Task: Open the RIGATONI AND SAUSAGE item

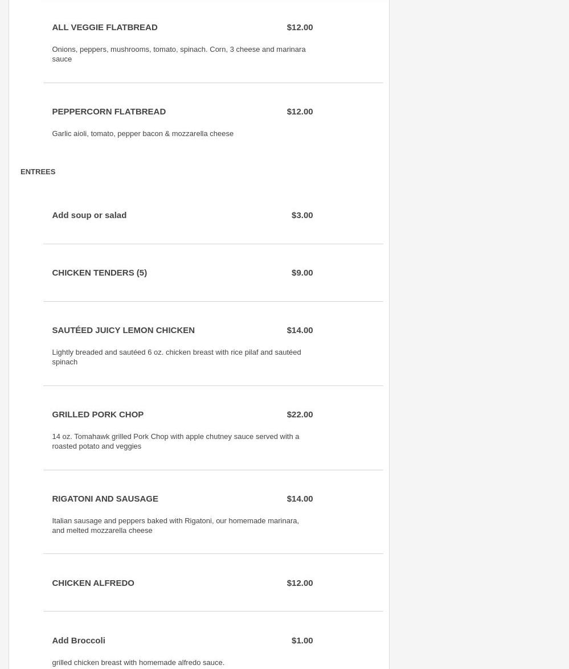Action: click(x=105, y=499)
